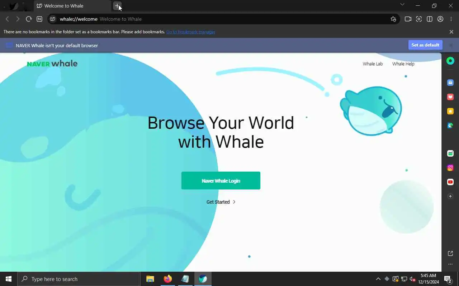Show hidden system tray icons

(378, 279)
